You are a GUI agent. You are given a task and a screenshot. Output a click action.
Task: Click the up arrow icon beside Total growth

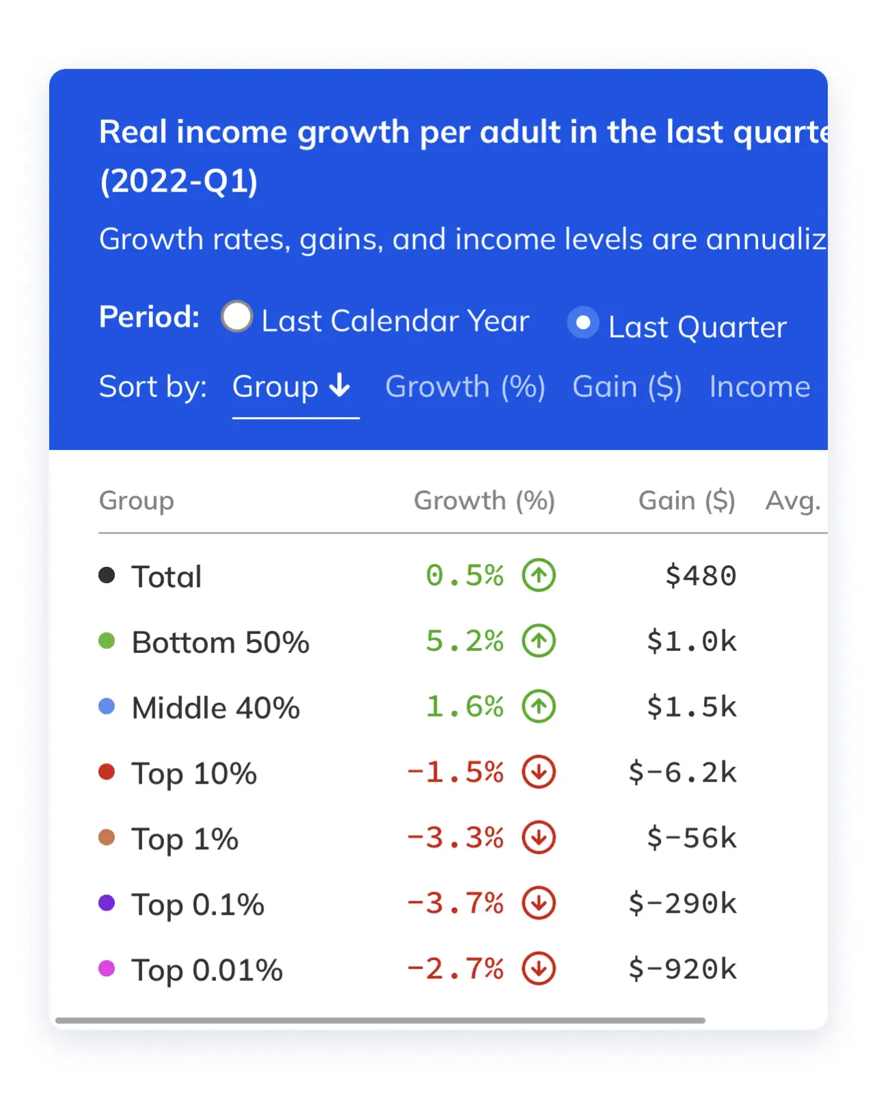(x=539, y=575)
